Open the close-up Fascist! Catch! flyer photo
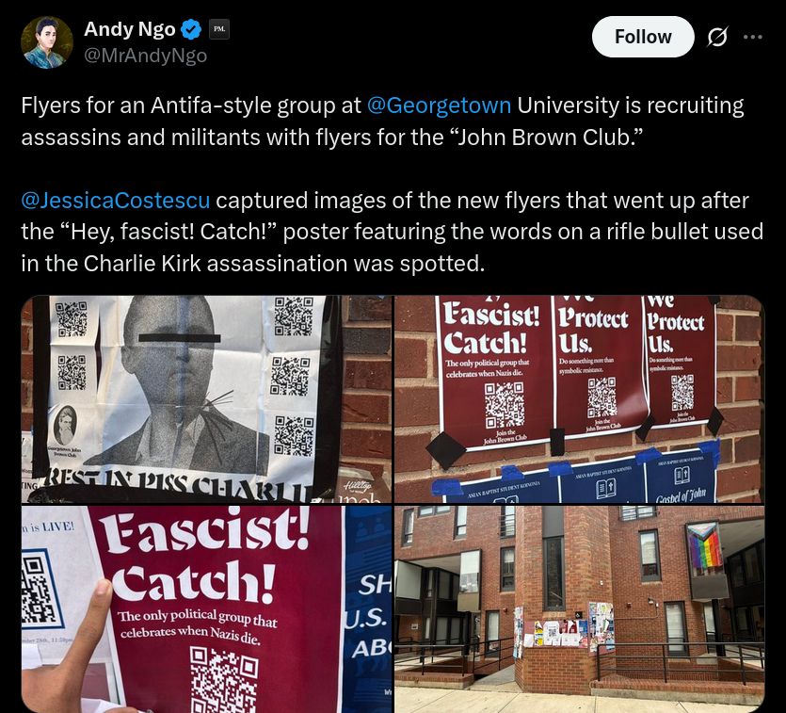This screenshot has width=786, height=713. click(206, 608)
